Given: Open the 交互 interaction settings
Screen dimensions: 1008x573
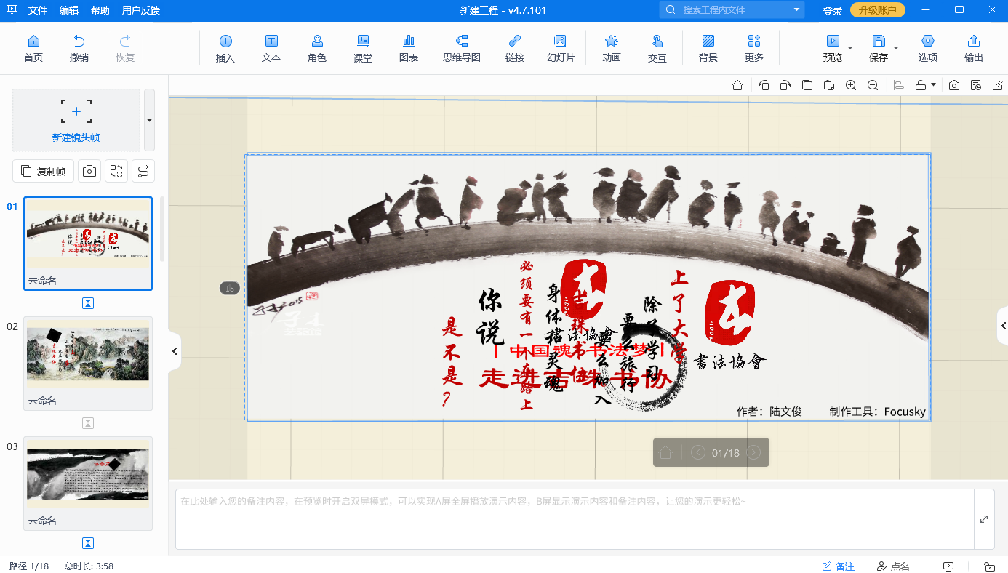Looking at the screenshot, I should [657, 49].
